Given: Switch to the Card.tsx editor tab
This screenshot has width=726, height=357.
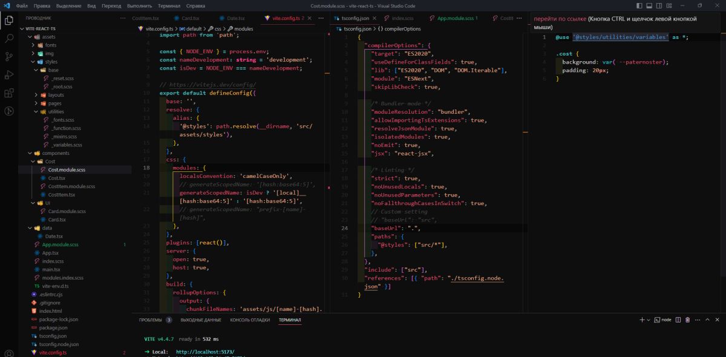Looking at the screenshot, I should (x=187, y=19).
